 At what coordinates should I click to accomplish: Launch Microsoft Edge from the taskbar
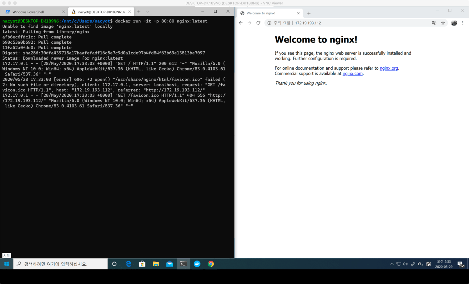(128, 264)
